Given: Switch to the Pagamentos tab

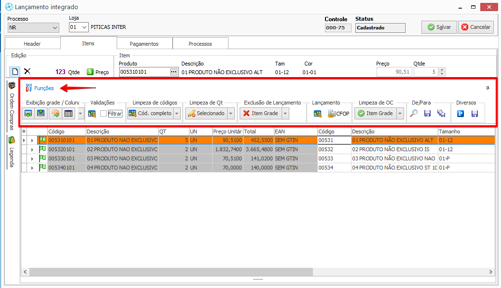Looking at the screenshot, I should tap(144, 43).
